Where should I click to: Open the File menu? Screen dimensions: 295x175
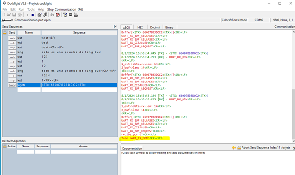[x=5, y=9]
